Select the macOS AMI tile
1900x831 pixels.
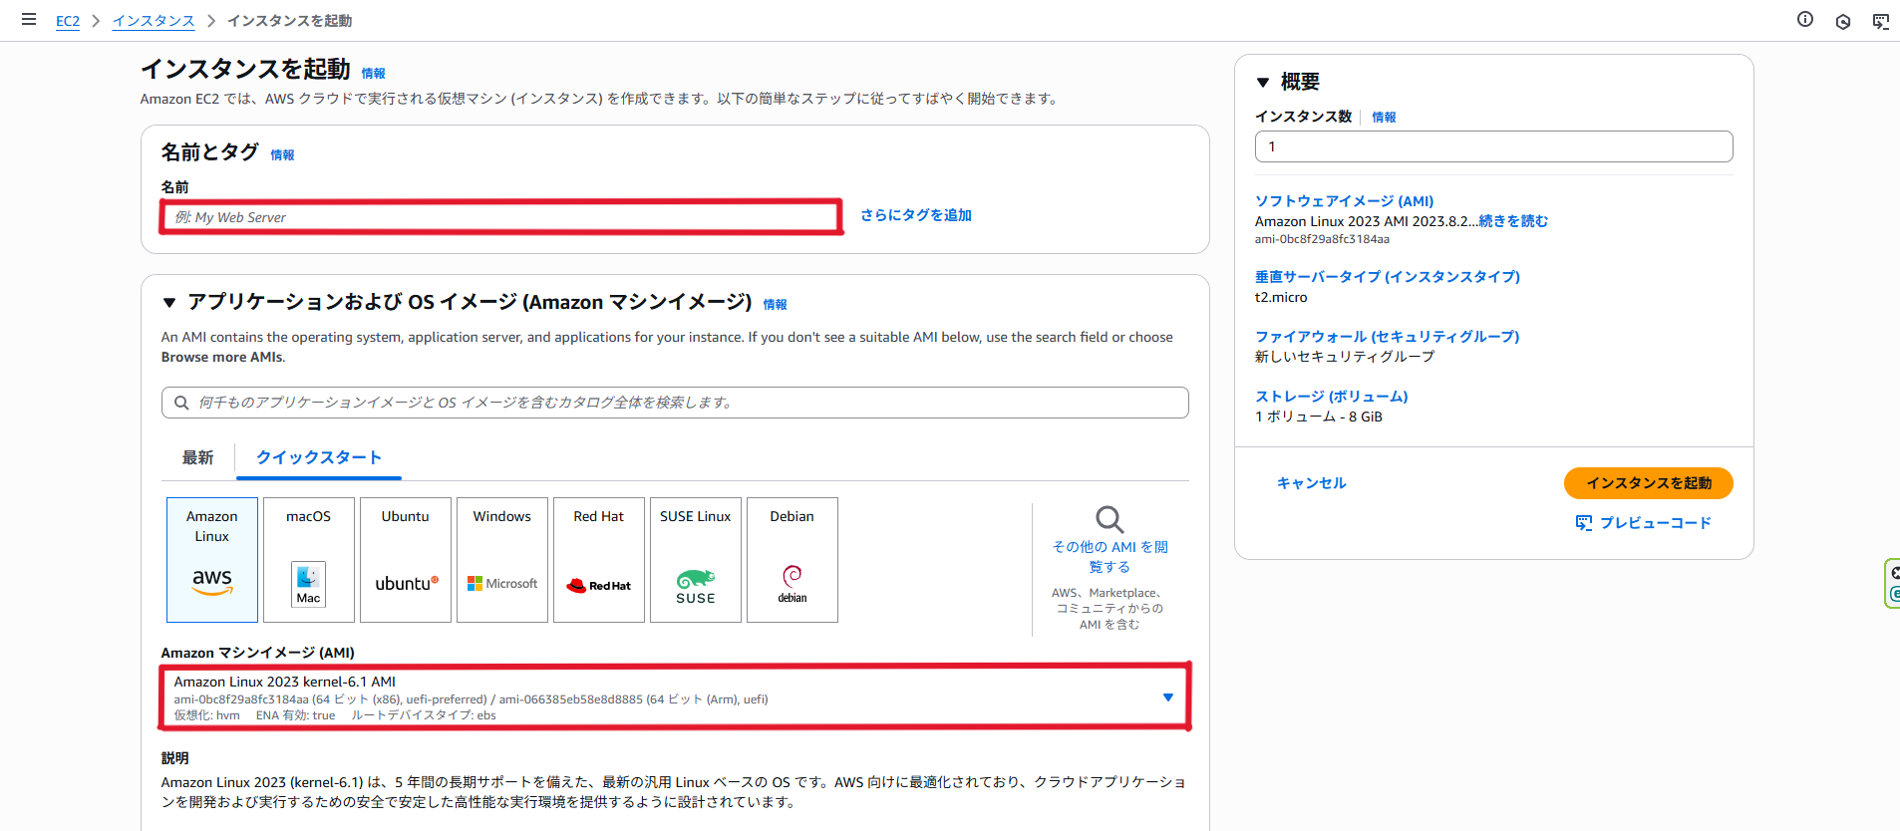[x=309, y=560]
